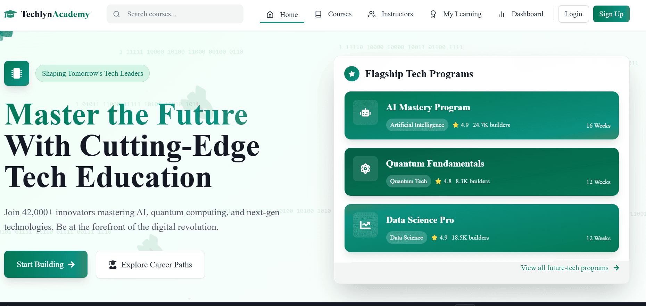Click the graduate icon in Explore Career Paths

coord(113,265)
